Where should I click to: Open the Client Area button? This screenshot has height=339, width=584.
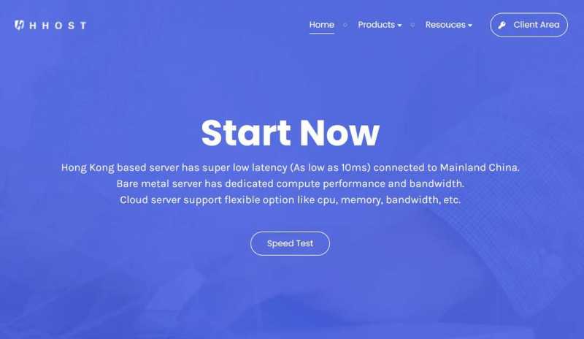click(529, 25)
